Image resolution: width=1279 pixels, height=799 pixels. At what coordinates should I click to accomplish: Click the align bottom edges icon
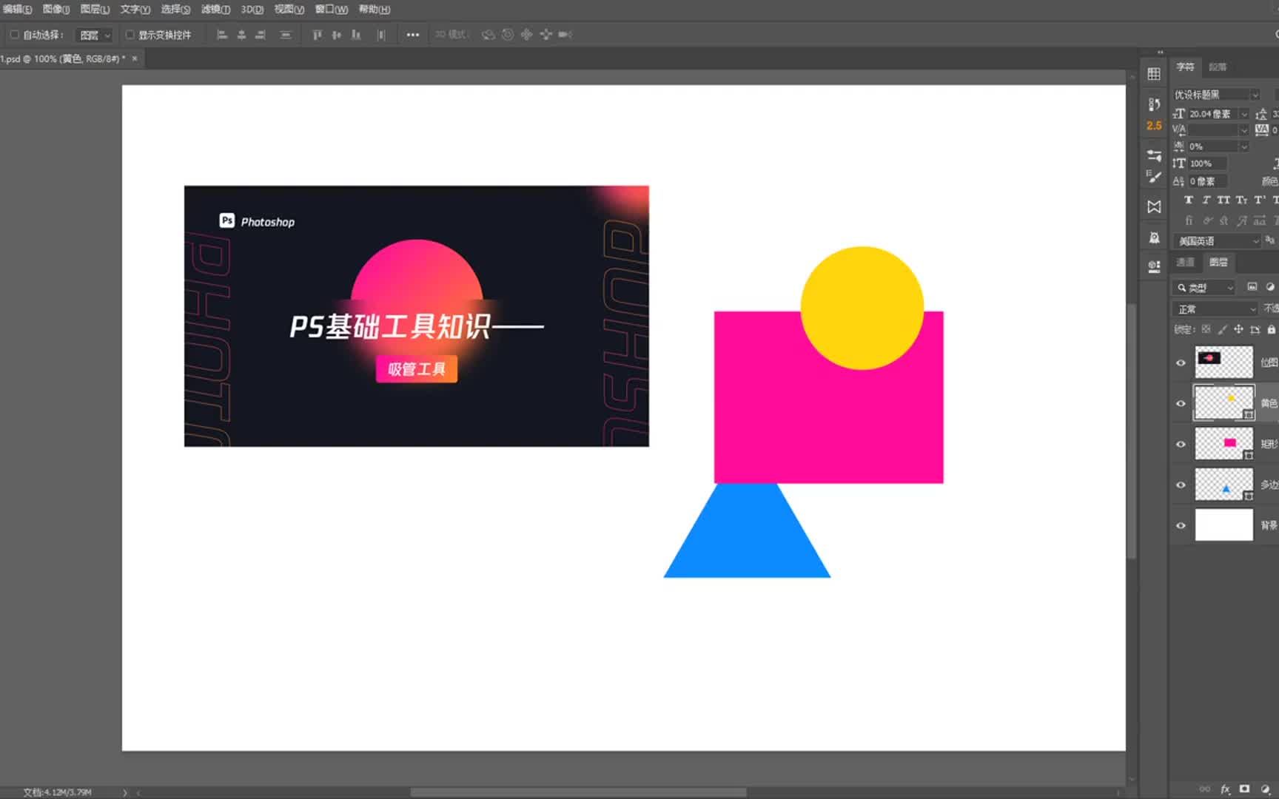pos(356,35)
